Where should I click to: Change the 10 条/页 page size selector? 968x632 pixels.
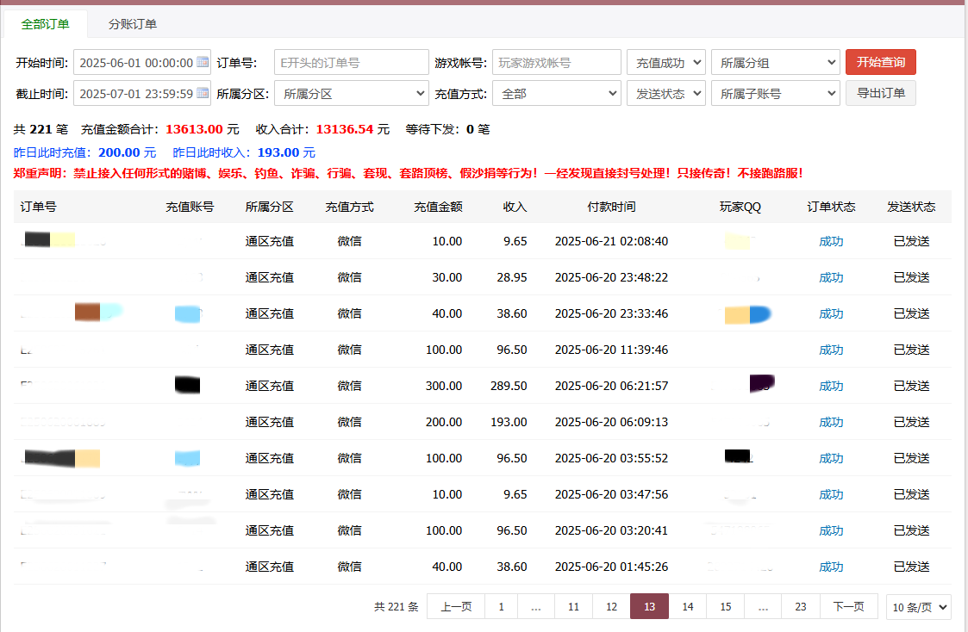tap(918, 607)
